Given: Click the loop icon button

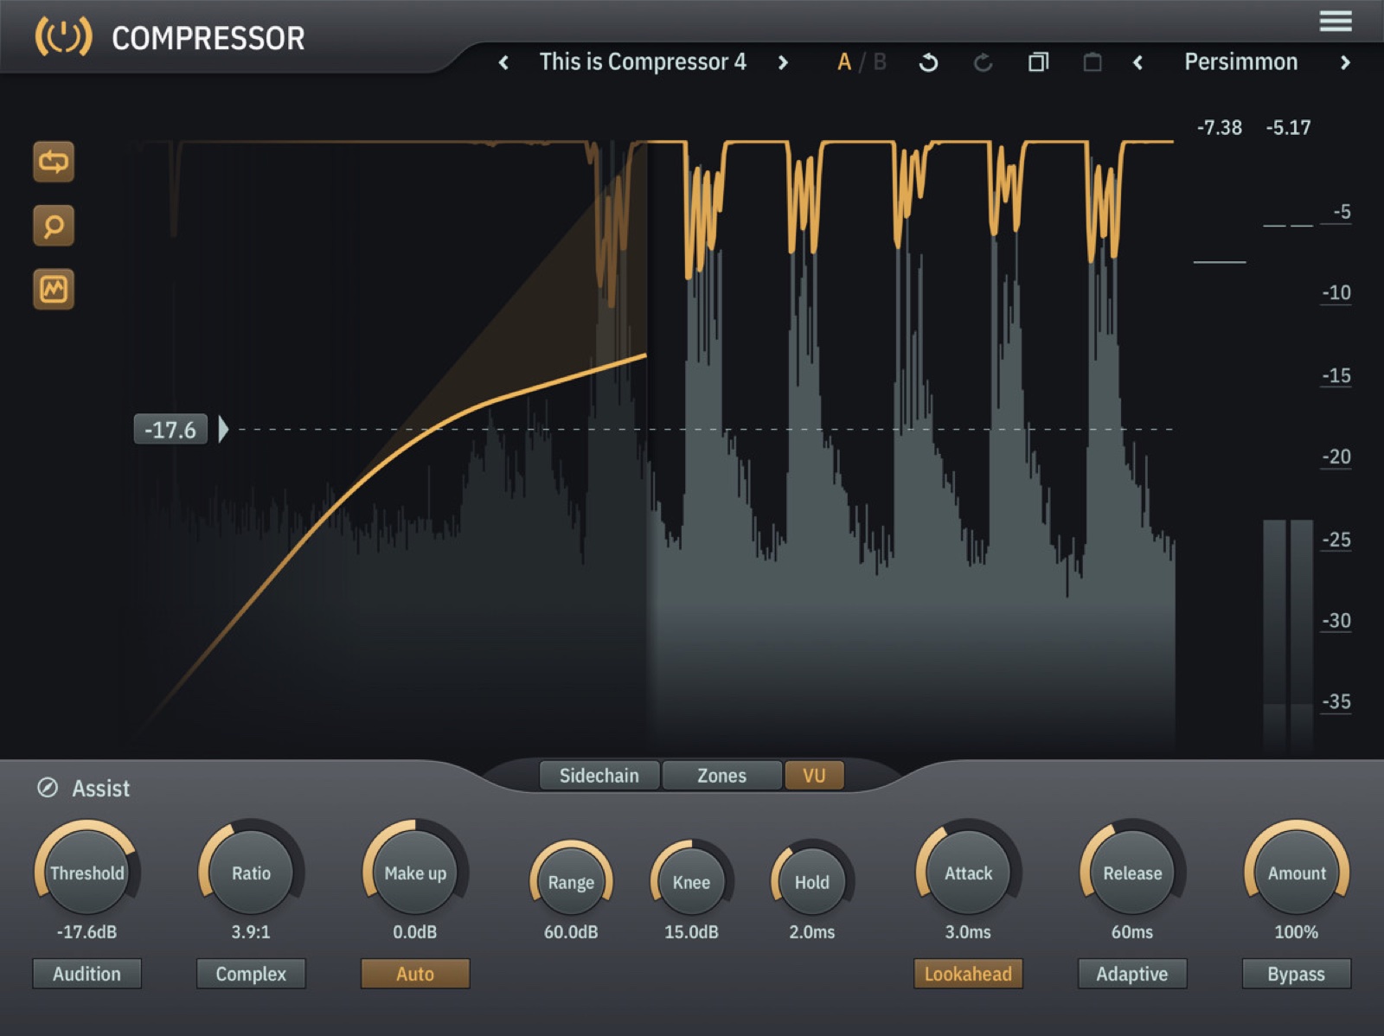Looking at the screenshot, I should [x=54, y=162].
